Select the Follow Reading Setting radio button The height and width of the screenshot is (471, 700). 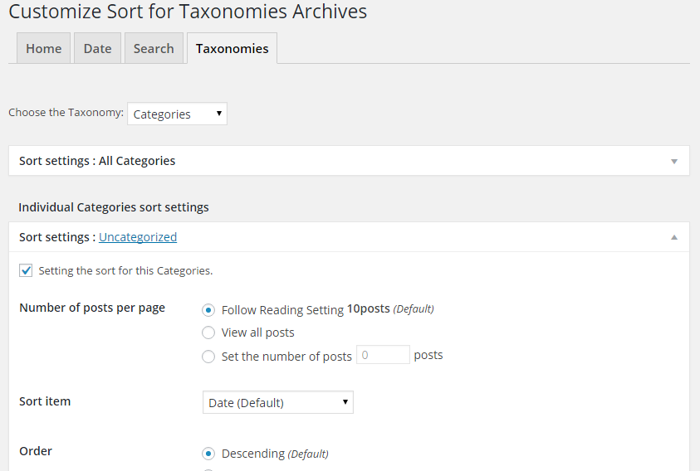(x=208, y=309)
